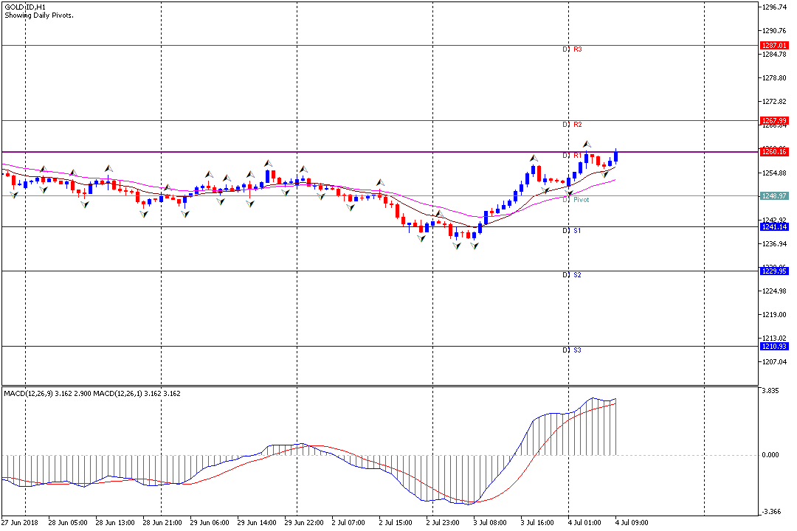Select the red 1287.01 R3 price tag
Image resolution: width=797 pixels, height=531 pixels.
pyautogui.click(x=774, y=45)
